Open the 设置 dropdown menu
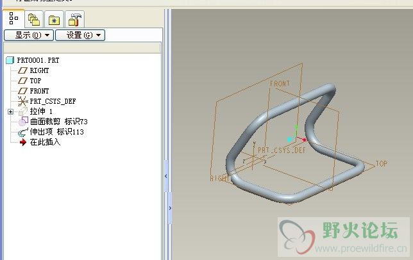The width and height of the screenshot is (413, 260). click(80, 35)
